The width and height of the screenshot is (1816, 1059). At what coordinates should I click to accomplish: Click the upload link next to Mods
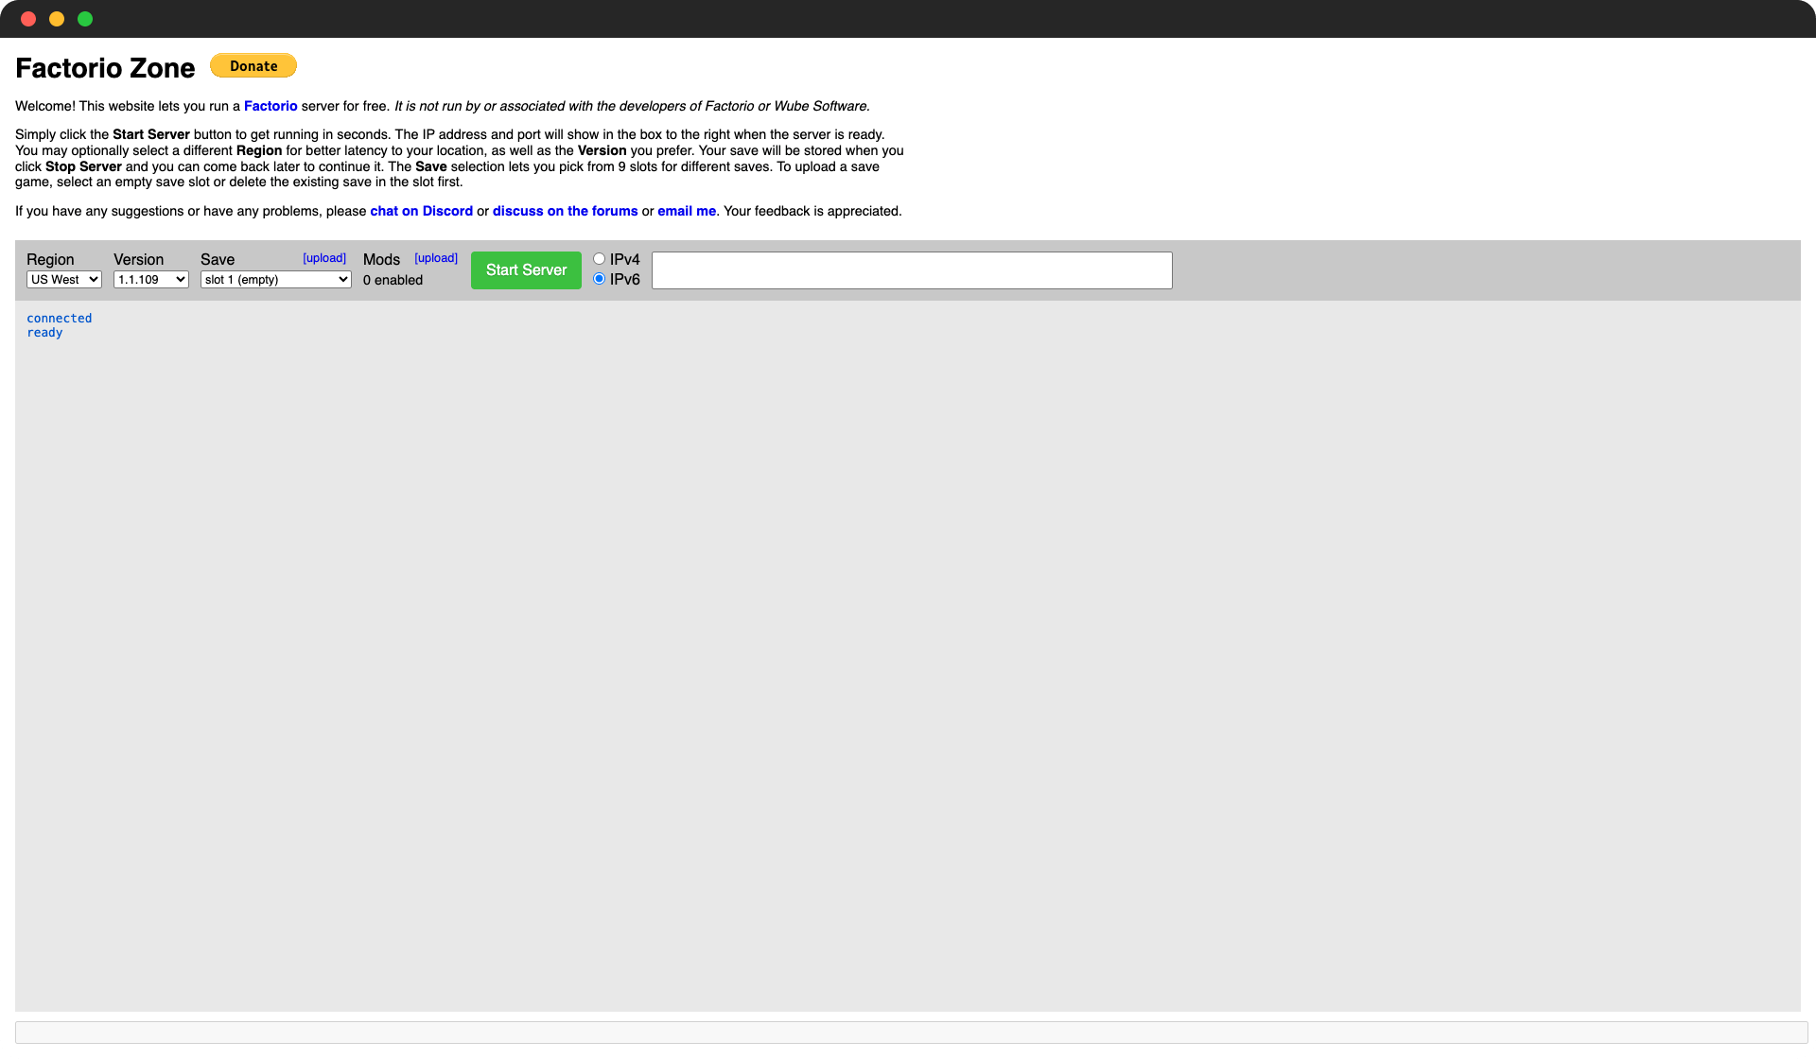click(x=435, y=258)
